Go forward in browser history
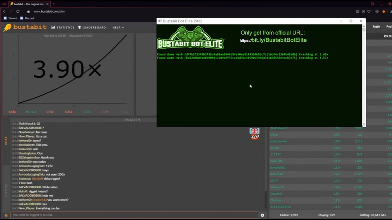This screenshot has width=392, height=220. click(11, 11)
